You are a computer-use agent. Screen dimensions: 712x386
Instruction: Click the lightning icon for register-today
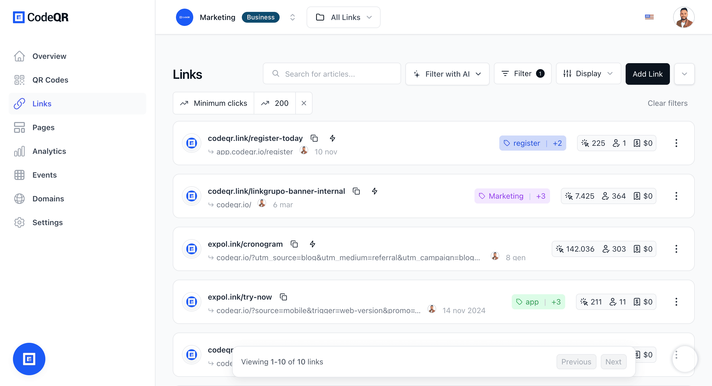click(x=333, y=138)
